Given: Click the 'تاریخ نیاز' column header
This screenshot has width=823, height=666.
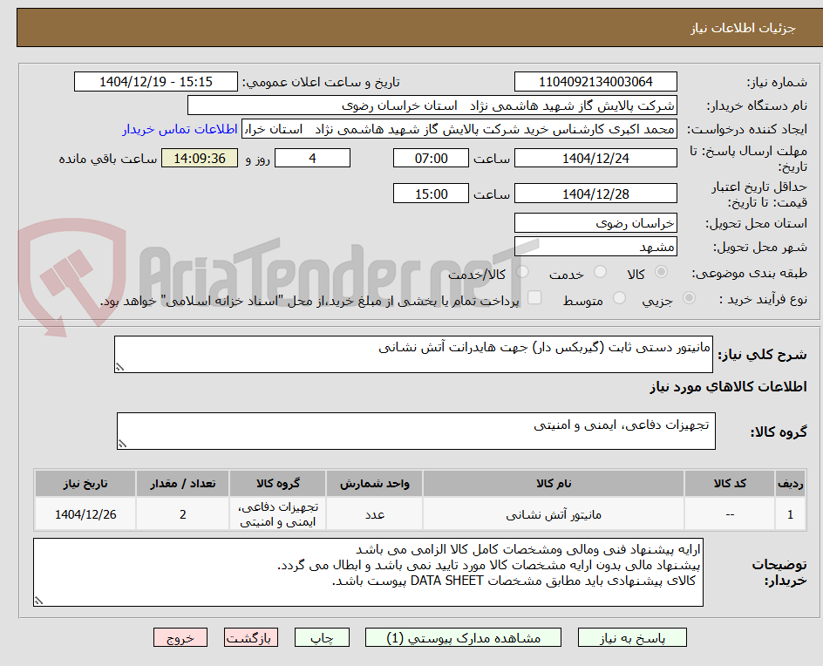Looking at the screenshot, I should point(85,483).
